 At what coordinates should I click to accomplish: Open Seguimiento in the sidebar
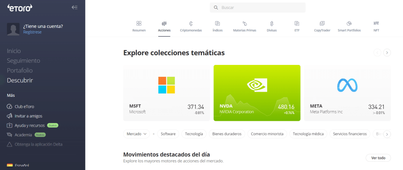(x=23, y=61)
